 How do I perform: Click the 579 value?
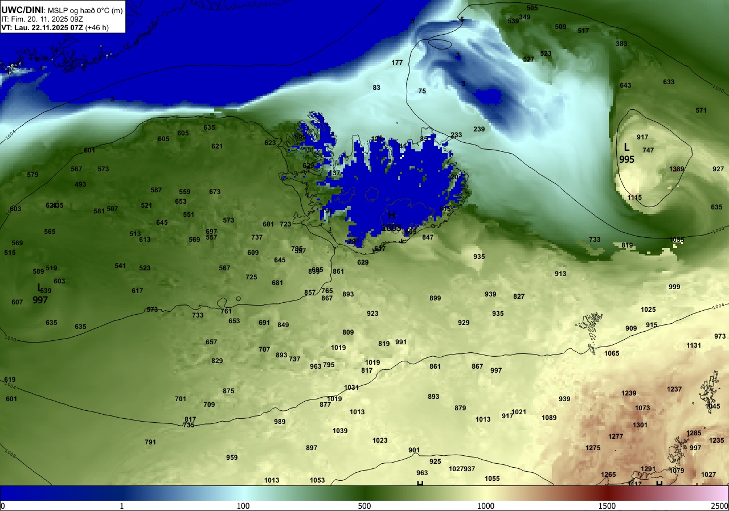pos(32,175)
